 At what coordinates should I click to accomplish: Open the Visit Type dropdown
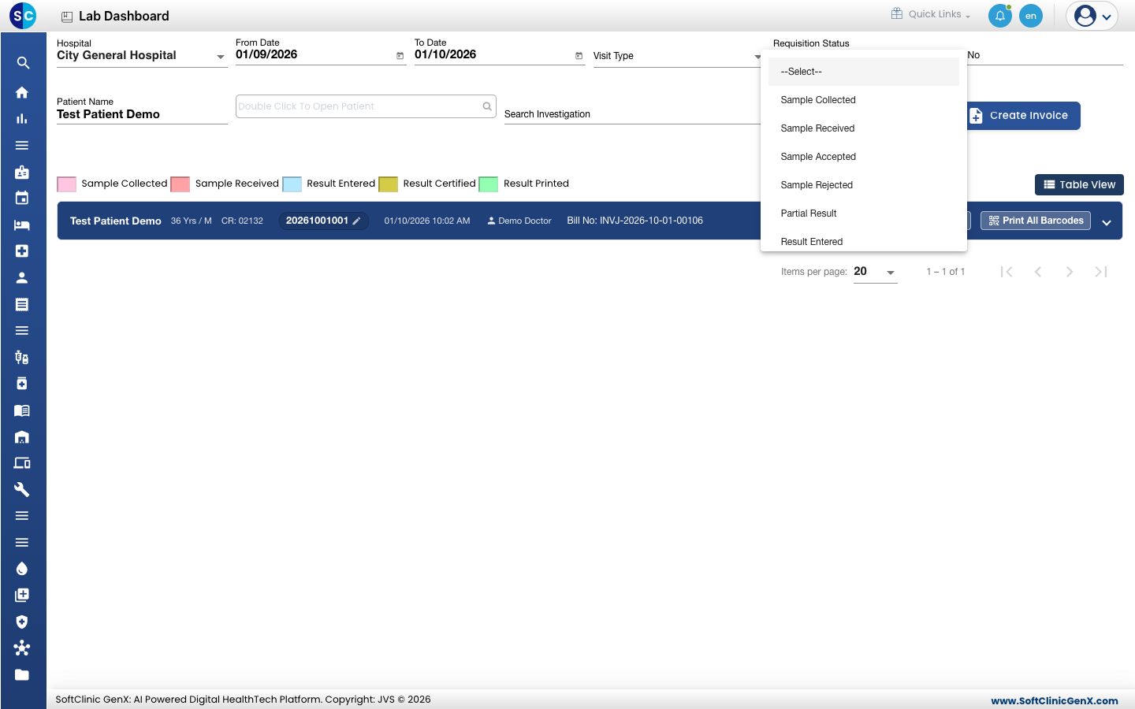point(678,56)
